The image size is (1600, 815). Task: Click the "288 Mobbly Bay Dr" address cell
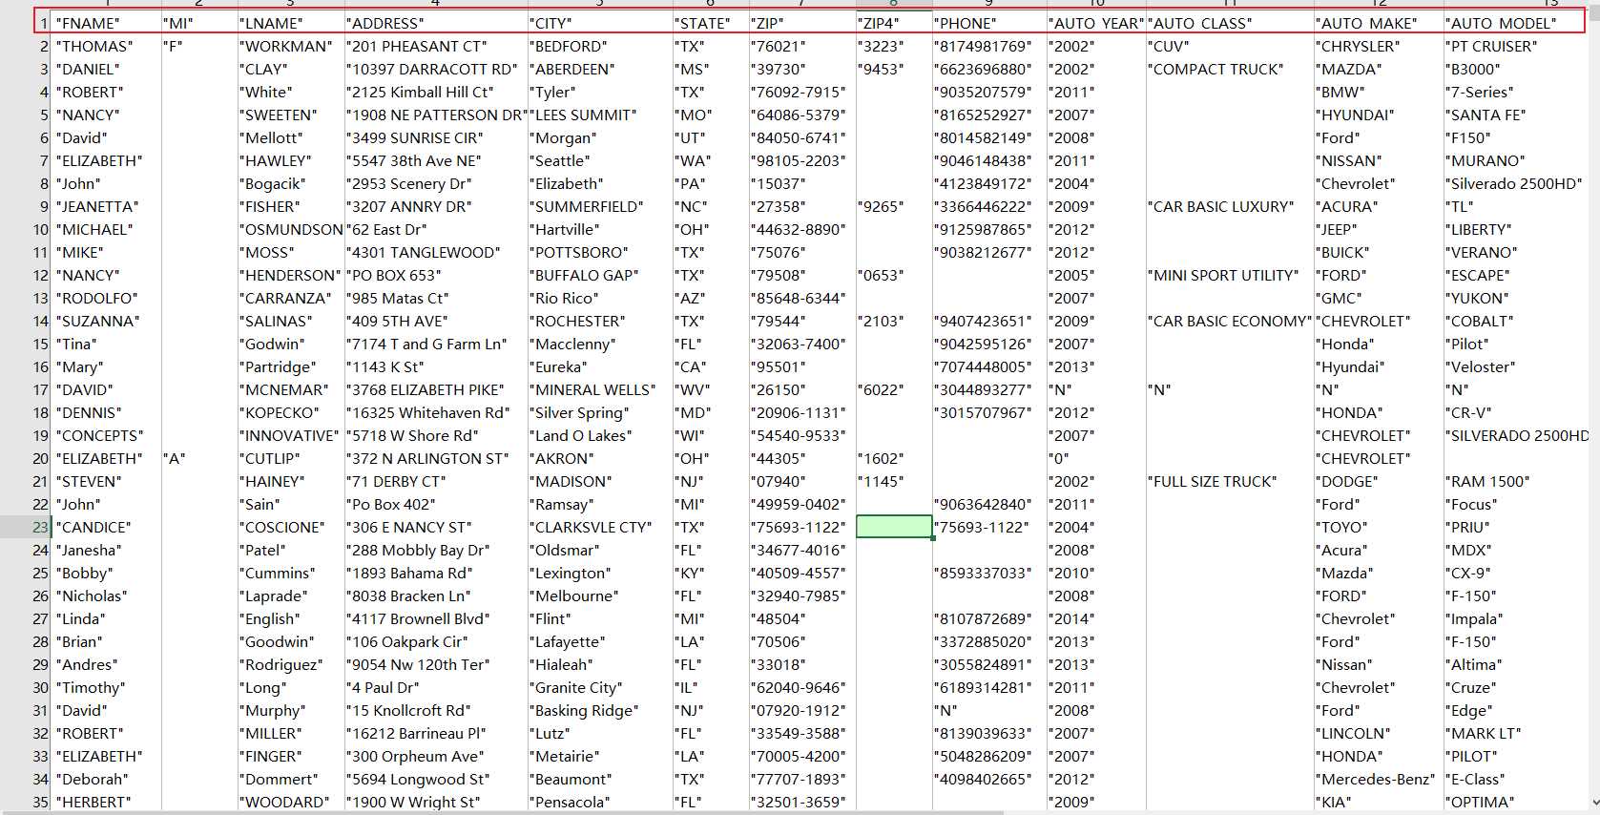point(436,550)
